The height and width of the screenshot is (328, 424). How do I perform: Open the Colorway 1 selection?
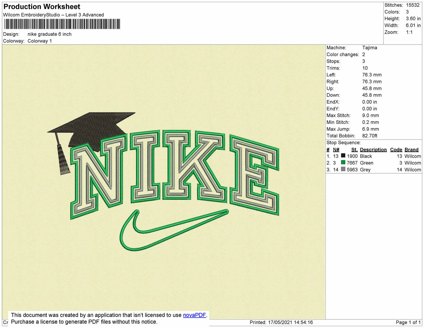click(x=40, y=41)
